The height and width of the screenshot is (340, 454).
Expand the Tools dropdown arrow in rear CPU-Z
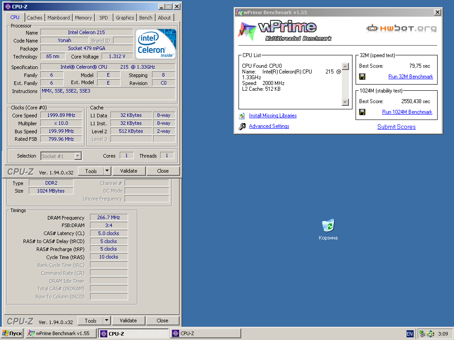coord(106,321)
